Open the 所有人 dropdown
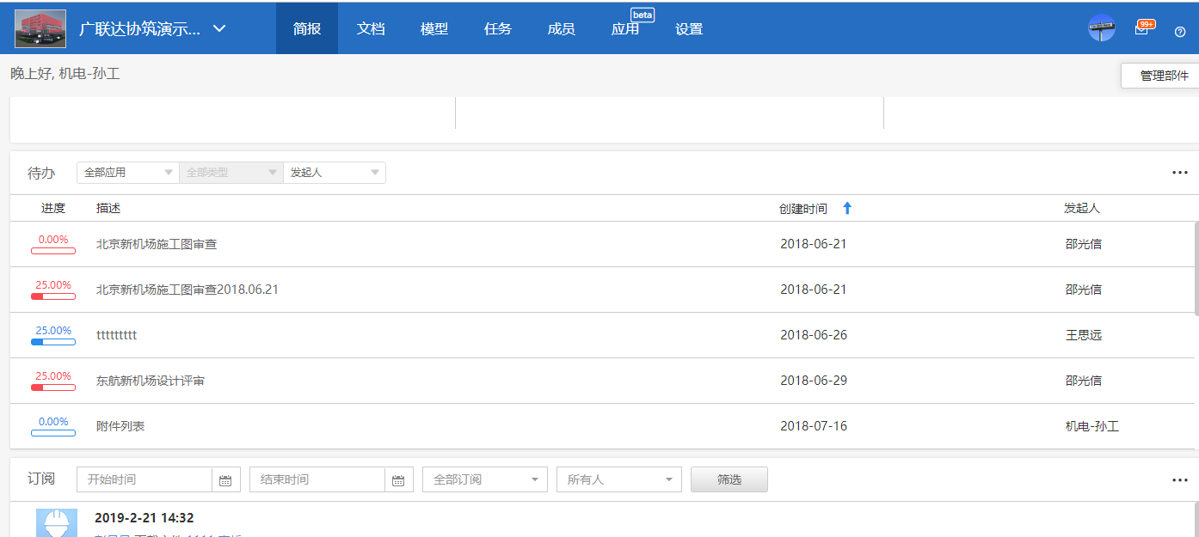 pos(618,479)
